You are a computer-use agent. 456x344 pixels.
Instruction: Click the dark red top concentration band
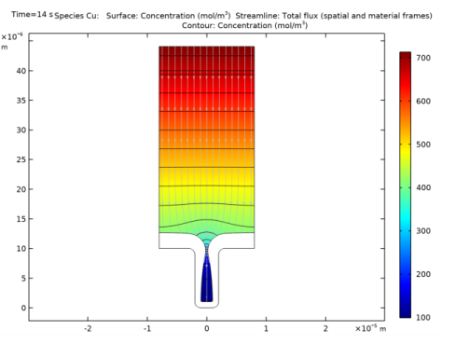[207, 51]
